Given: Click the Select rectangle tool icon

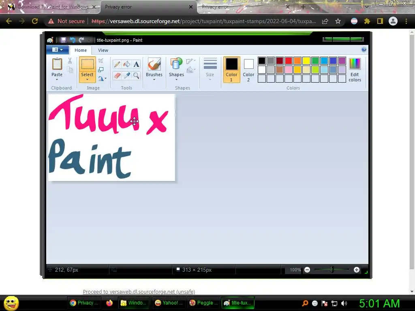Looking at the screenshot, I should 87,64.
